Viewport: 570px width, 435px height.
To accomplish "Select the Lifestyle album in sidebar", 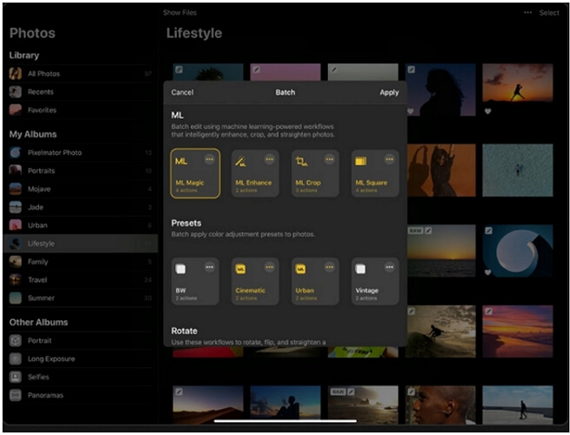I will click(x=80, y=244).
